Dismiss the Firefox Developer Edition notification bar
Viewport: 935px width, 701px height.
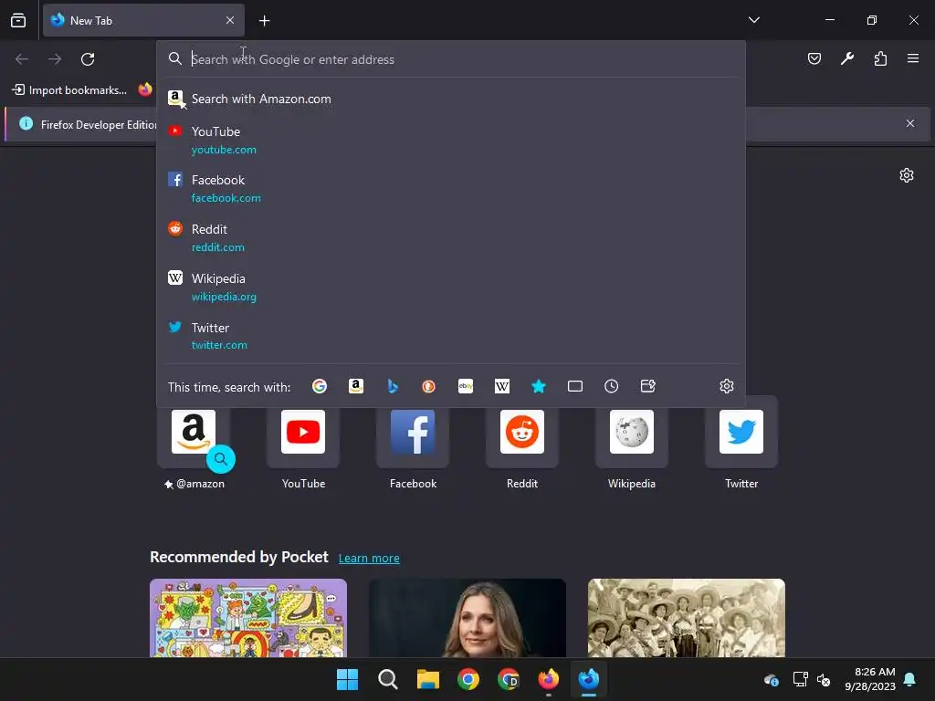coord(910,123)
